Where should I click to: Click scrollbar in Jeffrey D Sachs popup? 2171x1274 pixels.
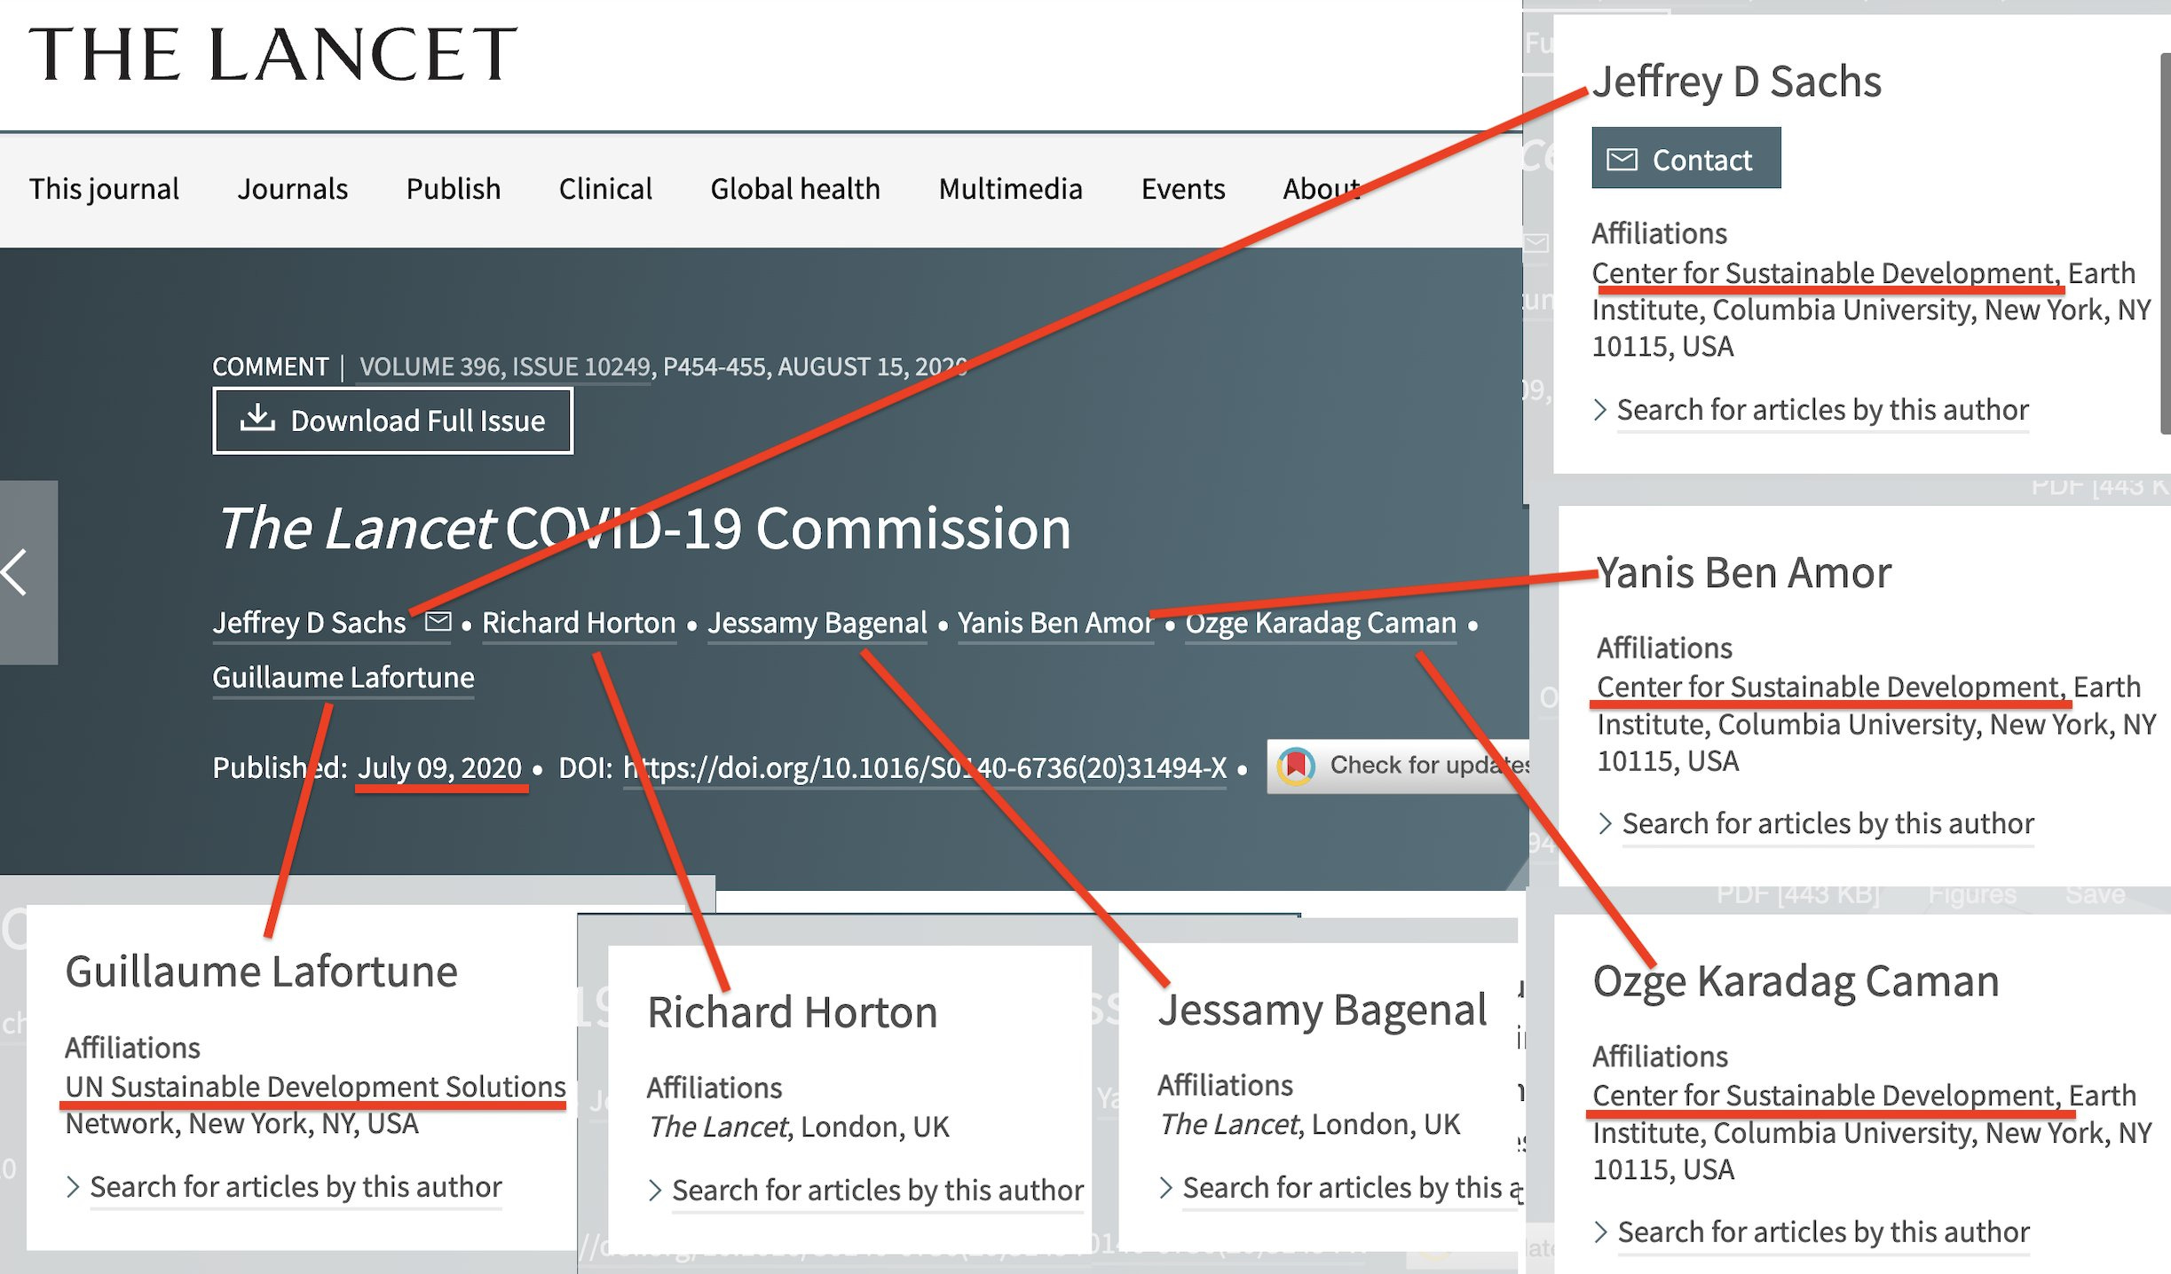tap(2165, 244)
